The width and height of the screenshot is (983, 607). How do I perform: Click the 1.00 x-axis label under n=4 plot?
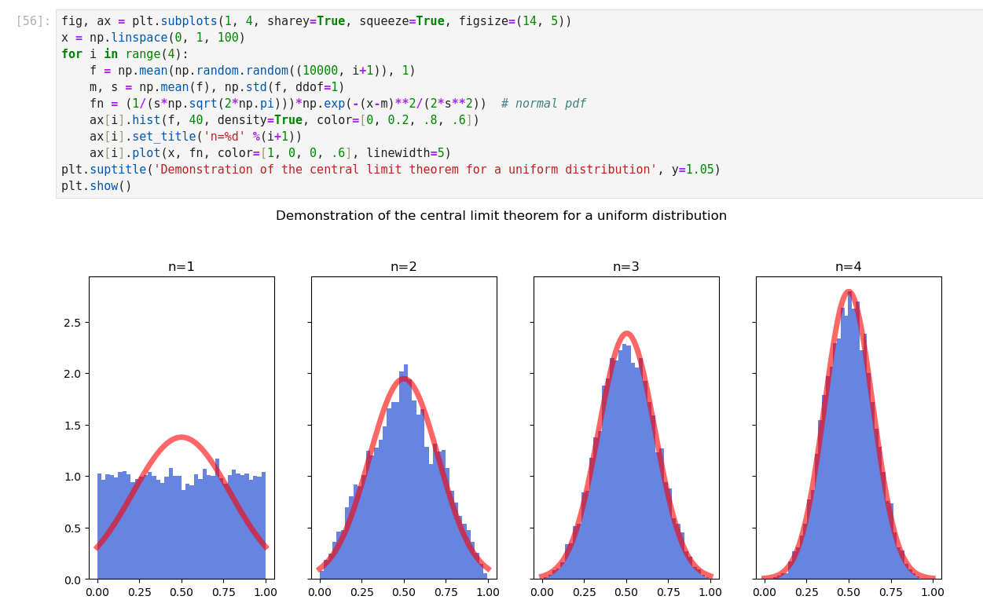(x=933, y=593)
